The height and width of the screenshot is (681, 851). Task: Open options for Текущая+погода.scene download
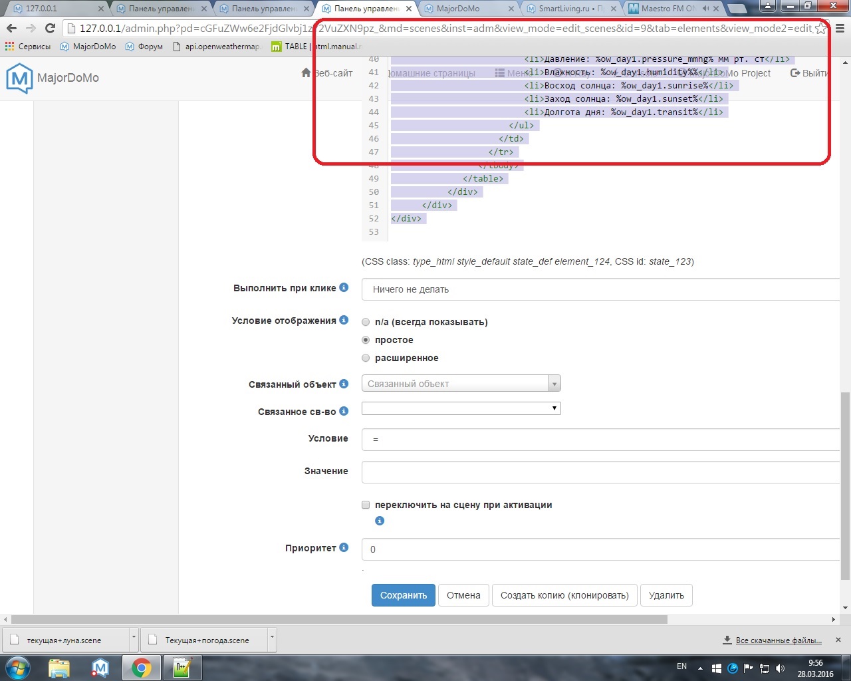pyautogui.click(x=272, y=640)
